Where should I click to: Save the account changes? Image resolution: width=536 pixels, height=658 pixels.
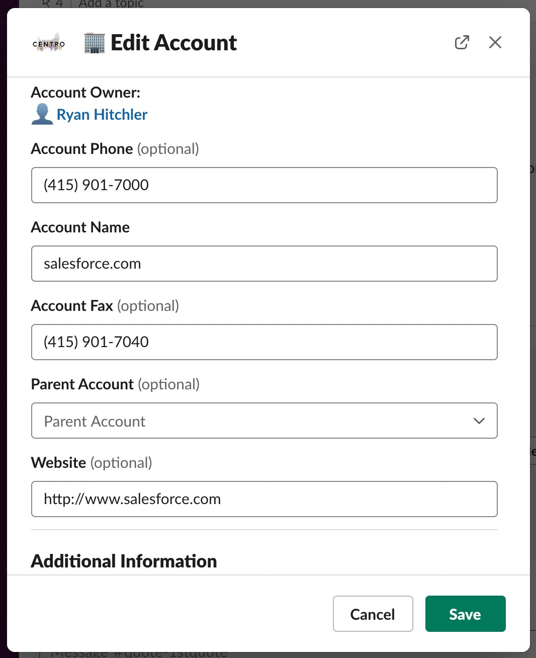click(x=466, y=614)
